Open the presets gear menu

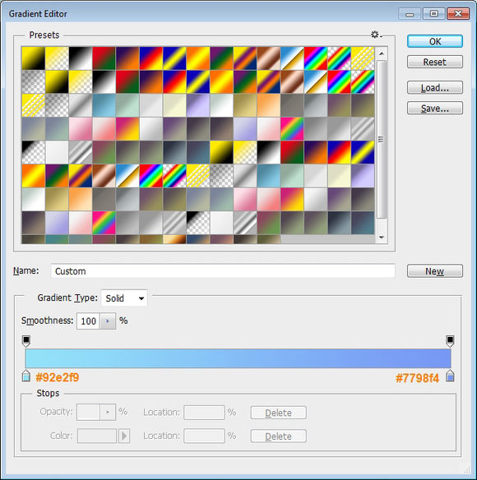[x=376, y=35]
